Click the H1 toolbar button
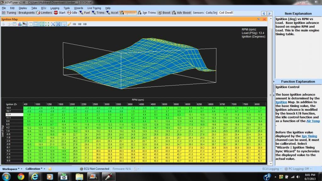This screenshot has height=181, width=322. (x=74, y=24)
